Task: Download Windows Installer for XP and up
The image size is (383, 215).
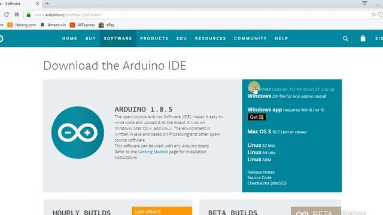Action: pos(291,89)
